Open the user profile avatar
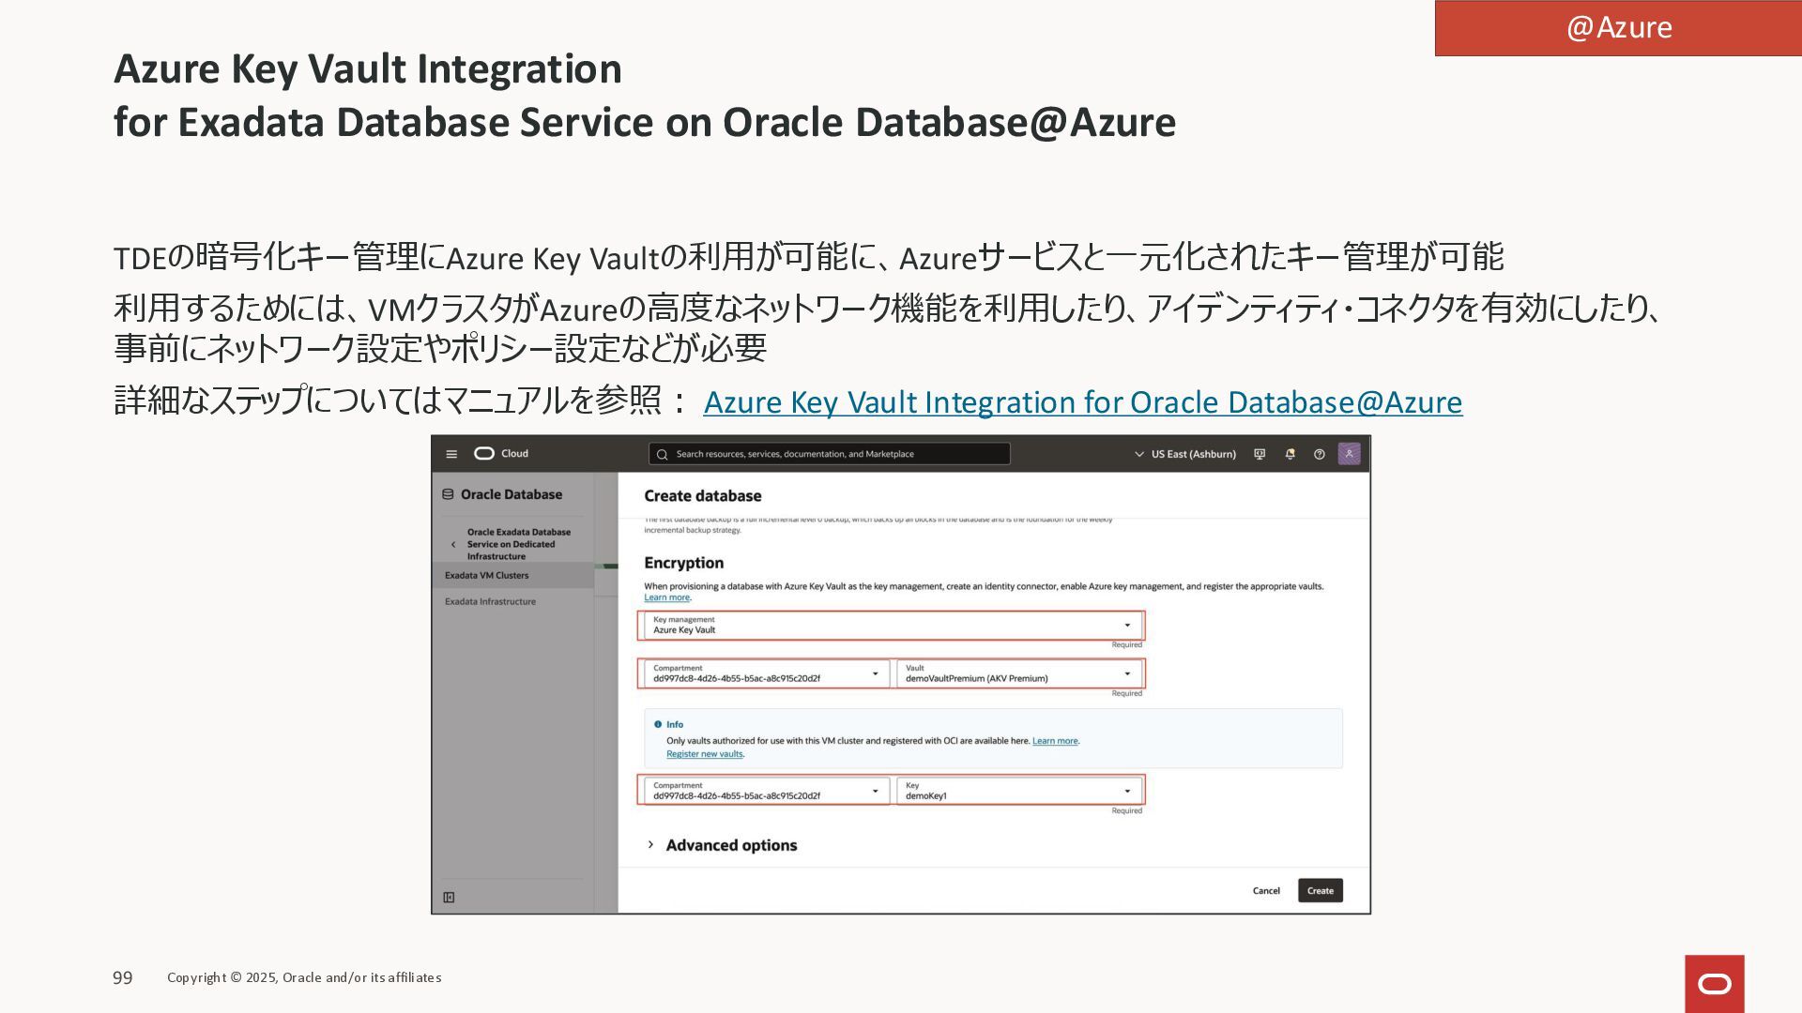Viewport: 1802px width, 1013px height. (x=1349, y=454)
